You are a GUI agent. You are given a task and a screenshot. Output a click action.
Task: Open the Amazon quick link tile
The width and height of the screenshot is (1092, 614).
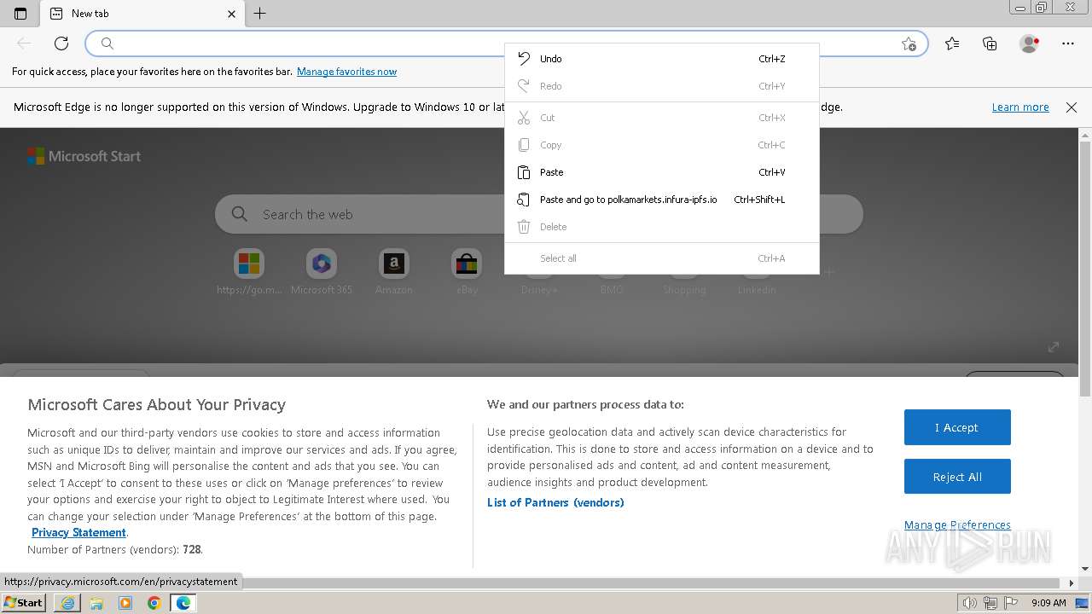pyautogui.click(x=393, y=273)
